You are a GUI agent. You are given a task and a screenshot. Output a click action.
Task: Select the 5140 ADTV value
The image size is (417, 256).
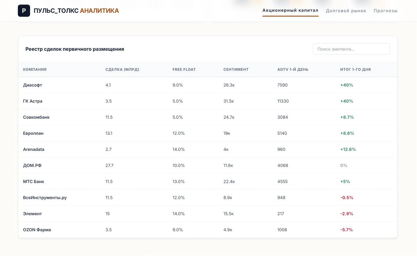coord(282,133)
